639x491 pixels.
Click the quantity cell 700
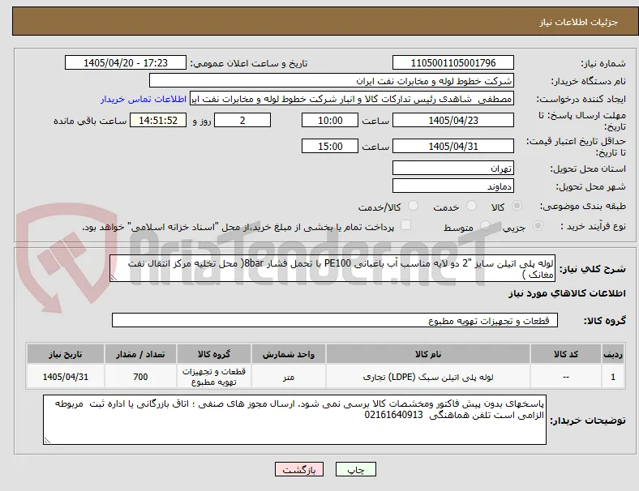[140, 377]
